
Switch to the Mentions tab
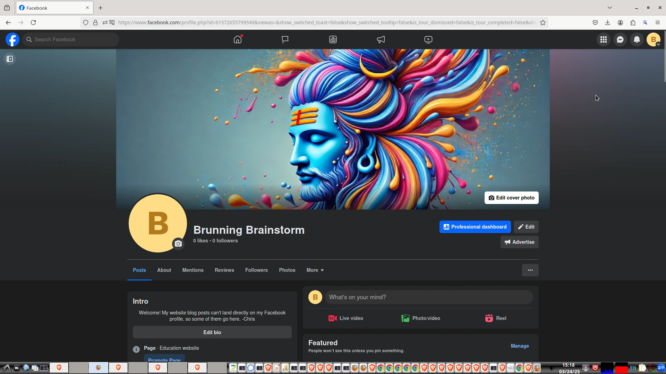(193, 270)
